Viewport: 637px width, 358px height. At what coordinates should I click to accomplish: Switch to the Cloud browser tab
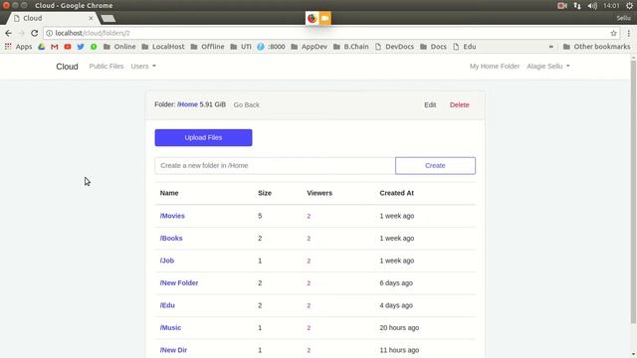tap(53, 18)
